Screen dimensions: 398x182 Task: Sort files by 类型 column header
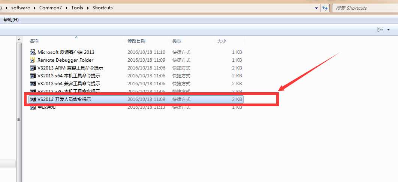coord(177,41)
